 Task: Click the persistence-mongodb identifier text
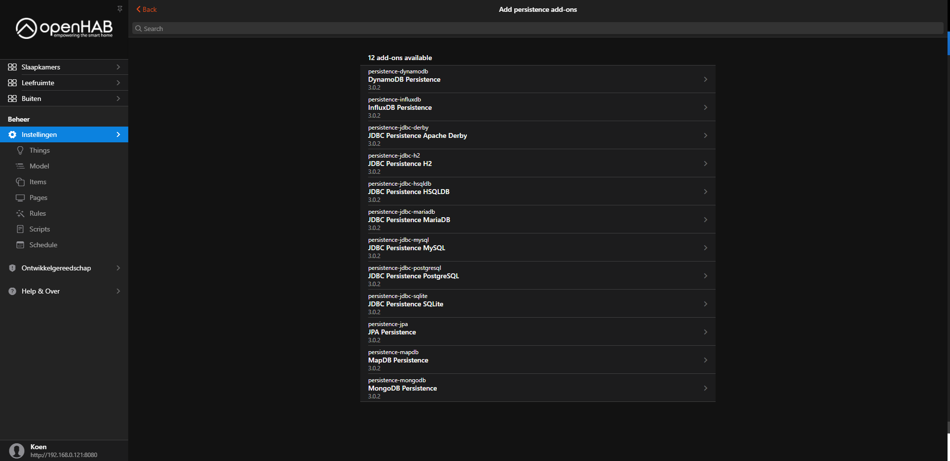coord(397,380)
